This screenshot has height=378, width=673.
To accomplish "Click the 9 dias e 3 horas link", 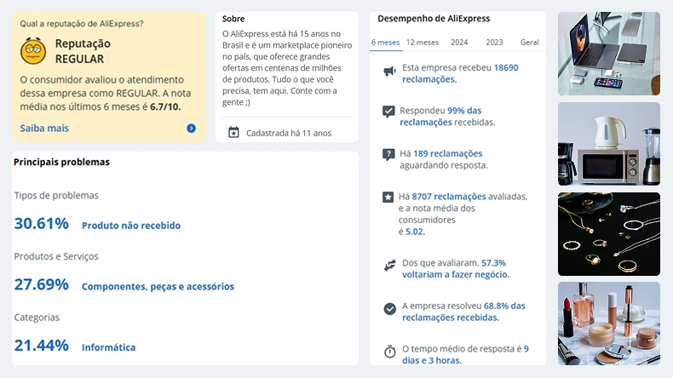I will click(x=465, y=354).
